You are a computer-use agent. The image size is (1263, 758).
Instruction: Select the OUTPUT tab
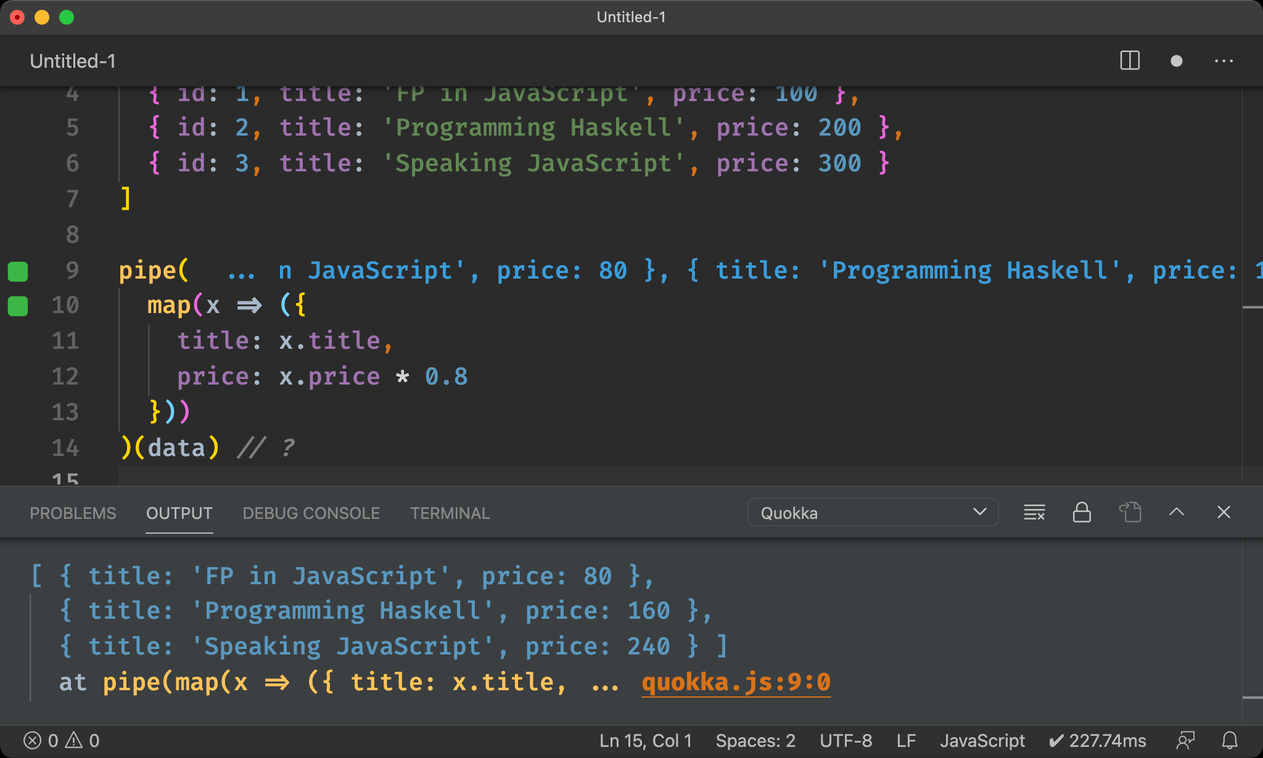[x=179, y=513]
